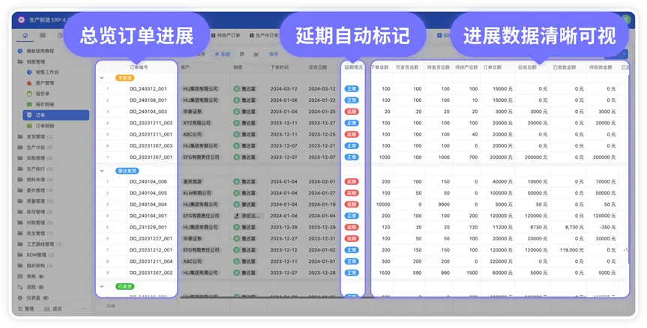Click the 延期情况 column header

[x=354, y=67]
